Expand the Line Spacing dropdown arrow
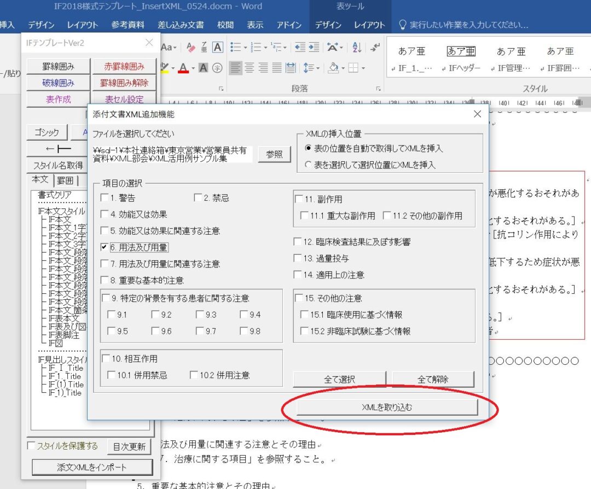This screenshot has height=489, width=591. (318, 68)
